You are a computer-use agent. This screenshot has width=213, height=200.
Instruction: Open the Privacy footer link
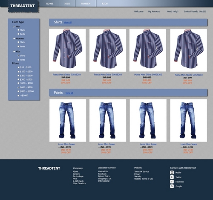tap(137, 174)
